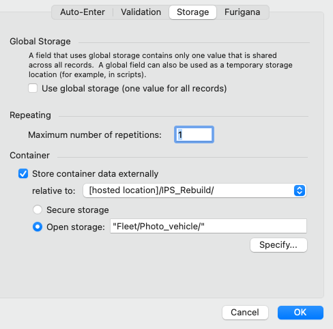333x329 pixels.
Task: Select the Storage tab
Action: pos(192,12)
